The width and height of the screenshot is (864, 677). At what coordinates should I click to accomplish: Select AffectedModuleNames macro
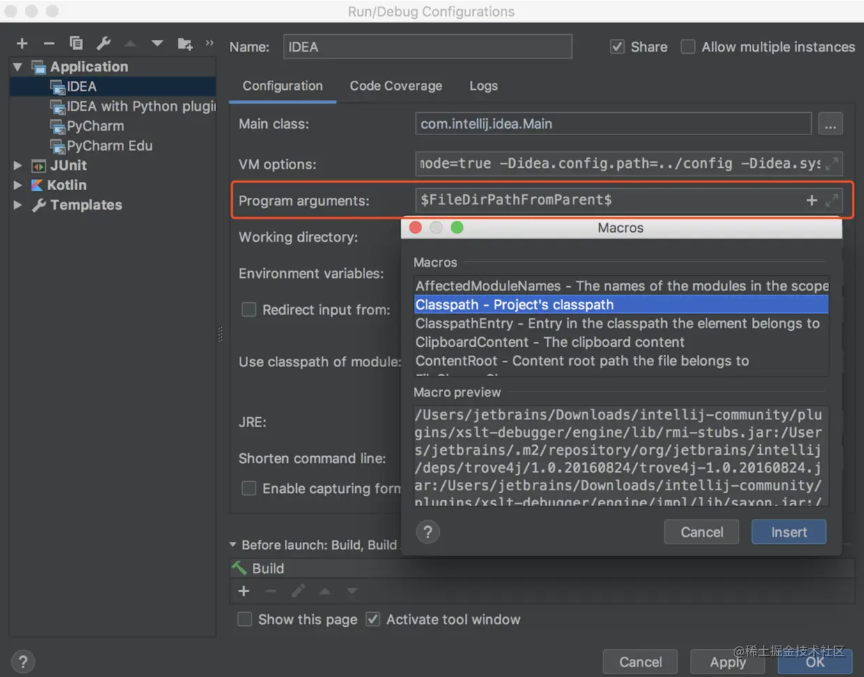(622, 286)
